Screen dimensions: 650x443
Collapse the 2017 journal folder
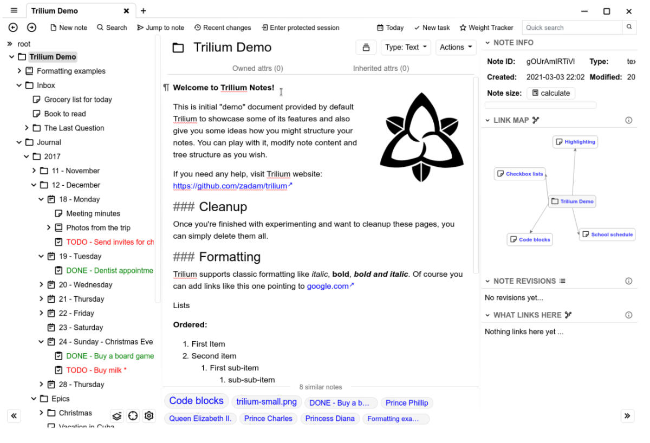(27, 157)
